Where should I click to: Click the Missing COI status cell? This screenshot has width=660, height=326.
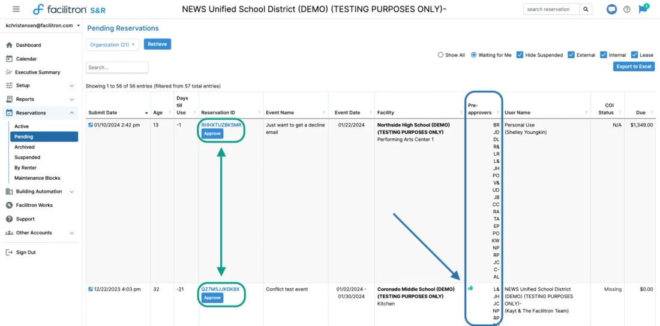pos(613,289)
